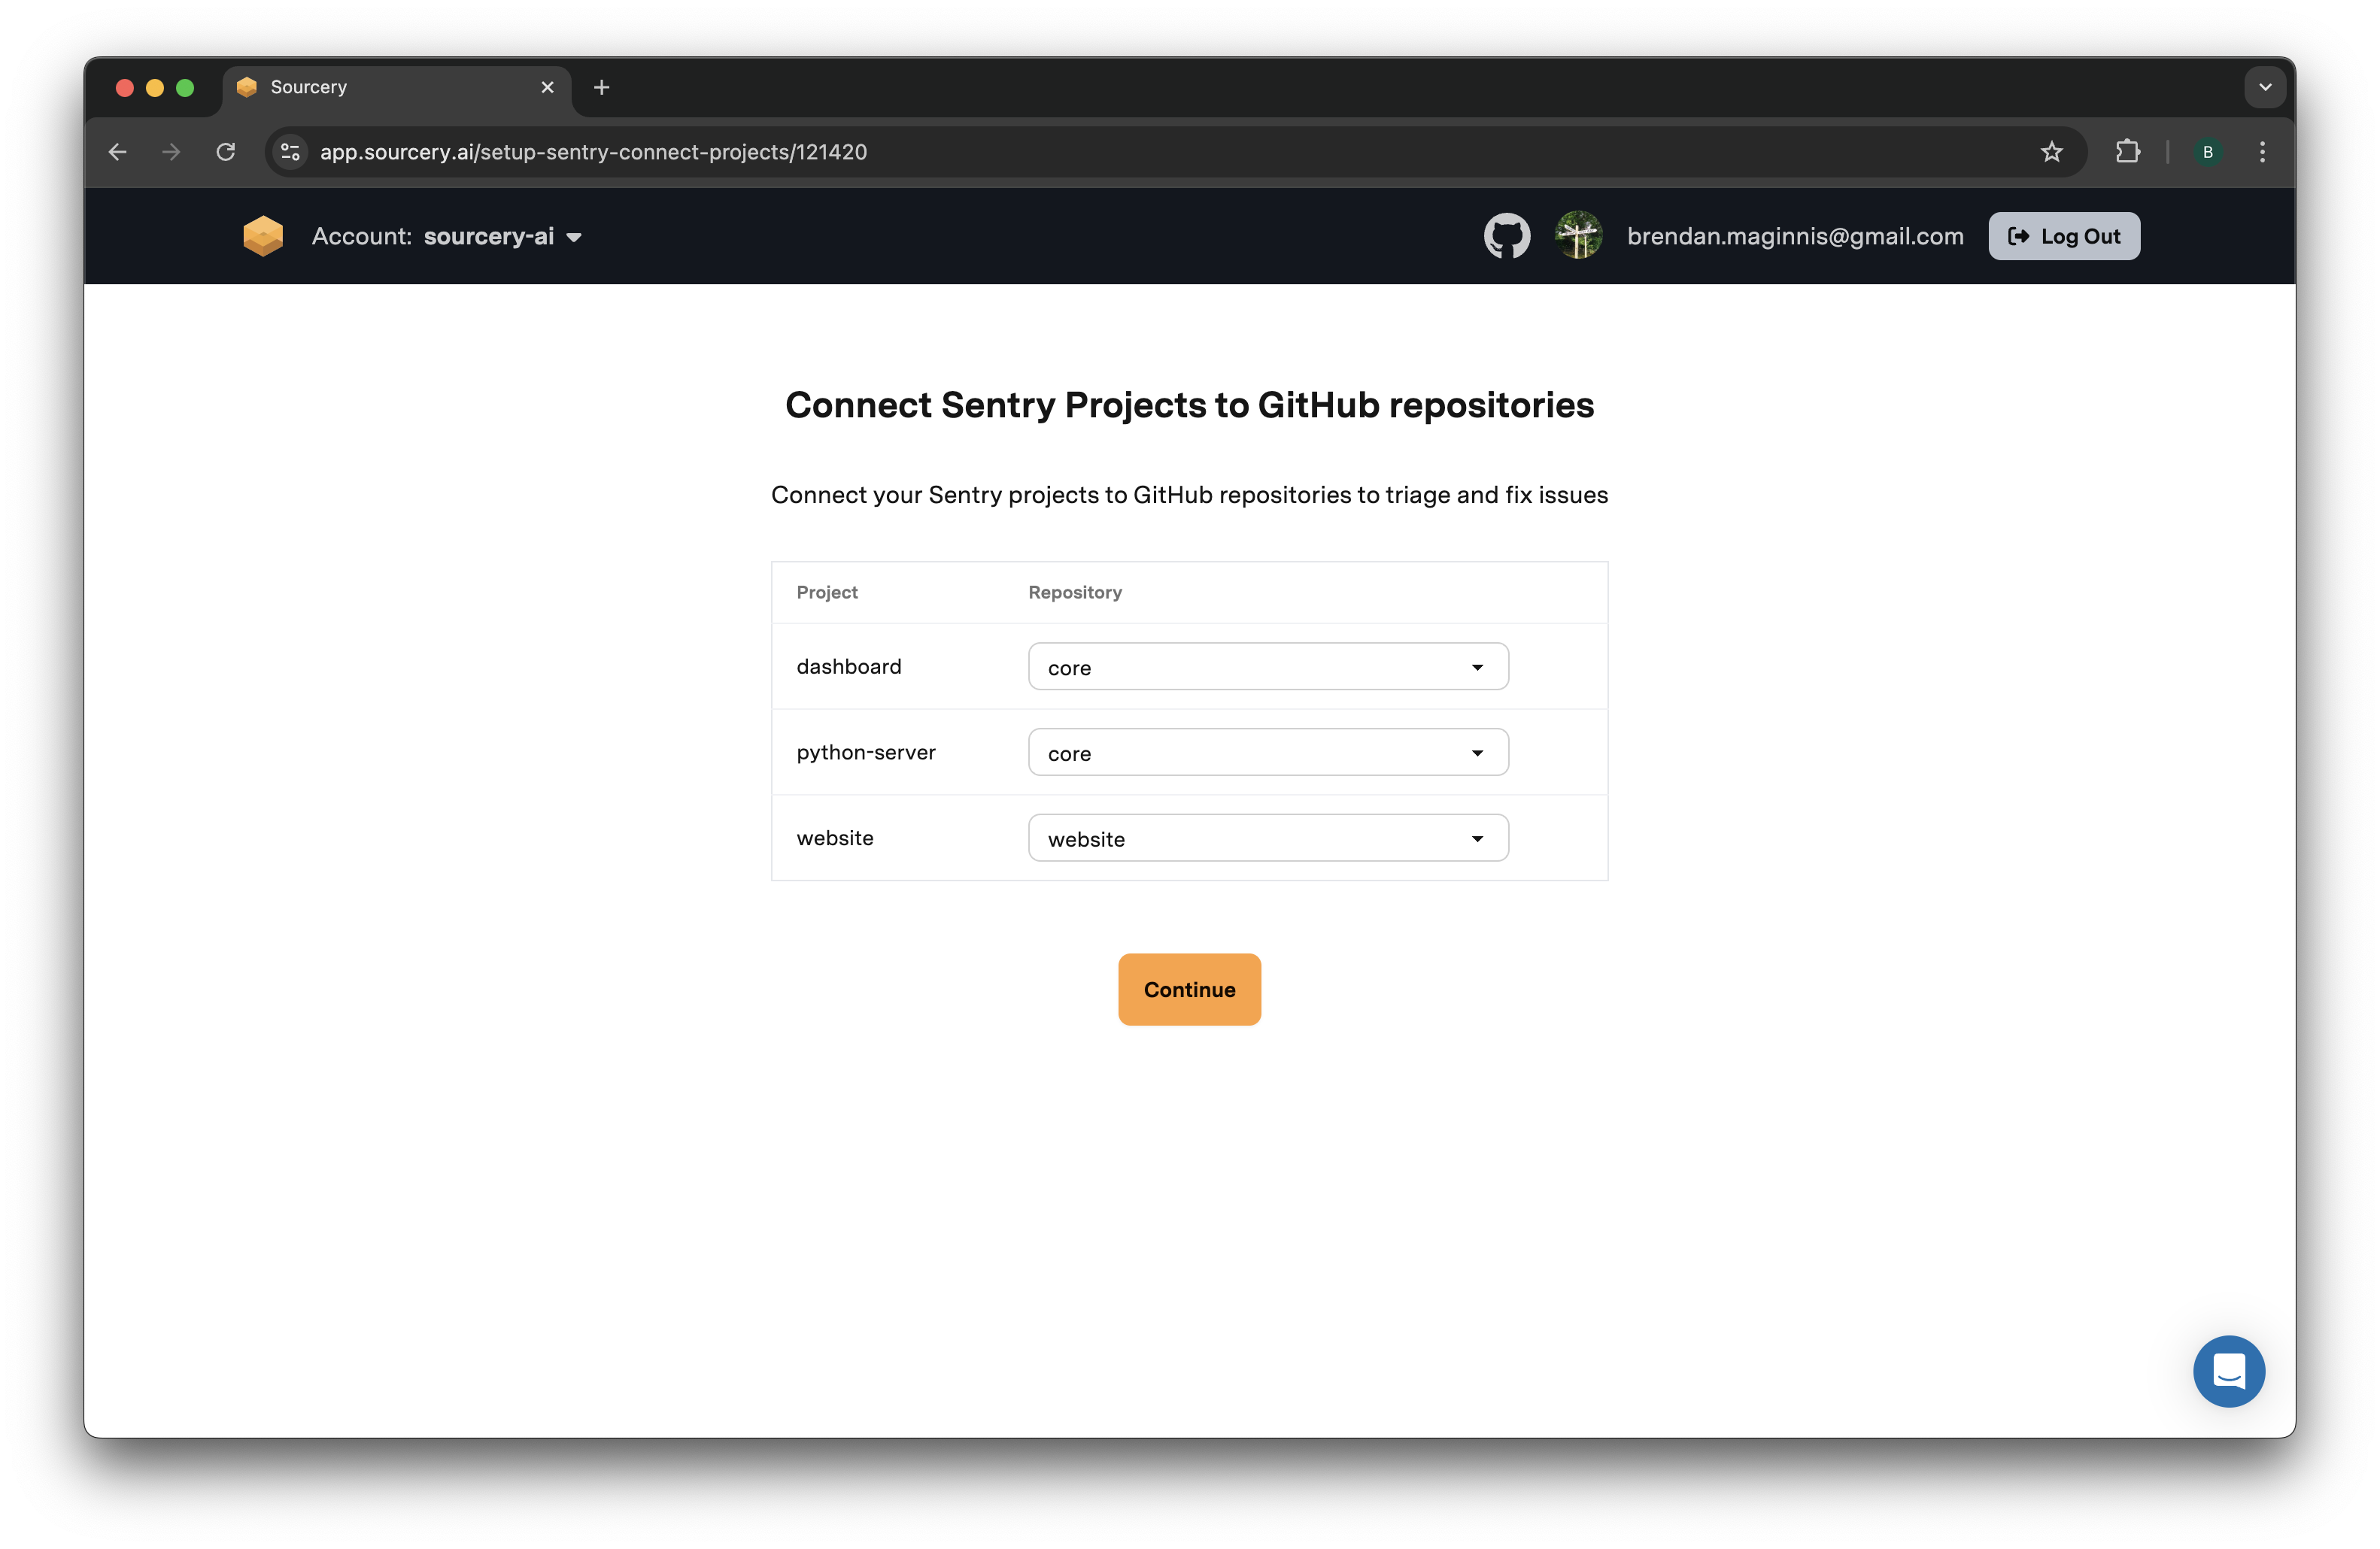Open repository dropdown for website project

[1267, 838]
